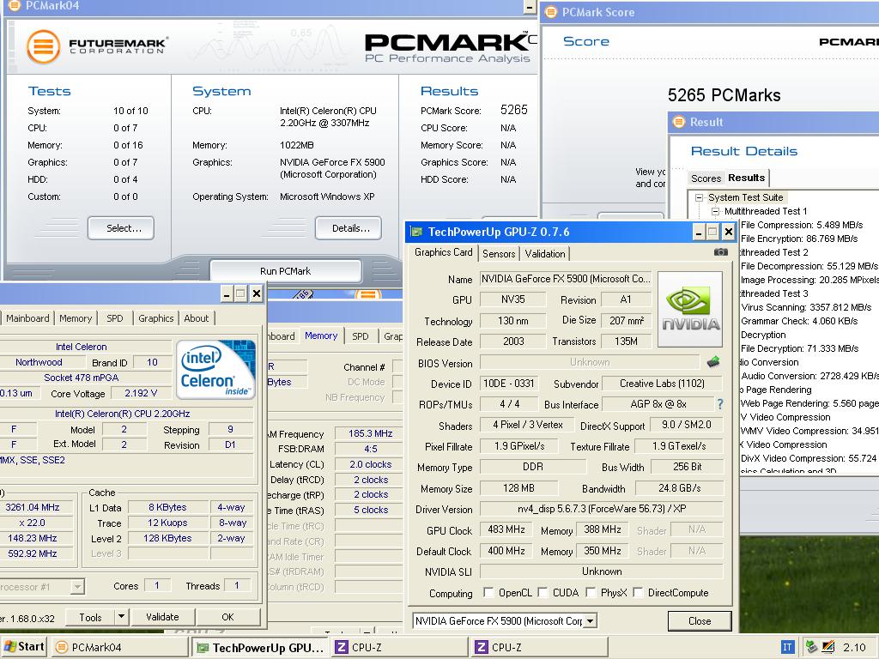Viewport: 879px width, 659px height.
Task: Switch to the Sensors tab in GPU-Z
Action: (x=499, y=253)
